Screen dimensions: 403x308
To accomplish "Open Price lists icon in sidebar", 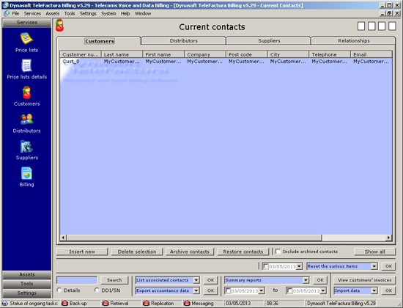I will tap(26, 39).
